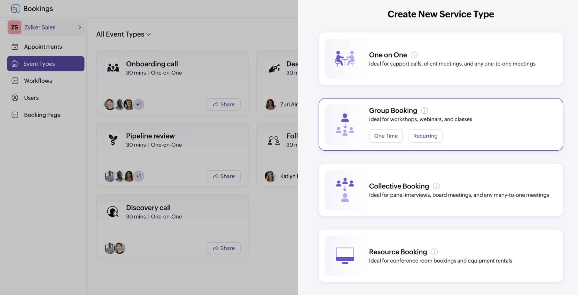Image resolution: width=578 pixels, height=295 pixels.
Task: Open Booking Page in sidebar
Action: tap(46, 115)
